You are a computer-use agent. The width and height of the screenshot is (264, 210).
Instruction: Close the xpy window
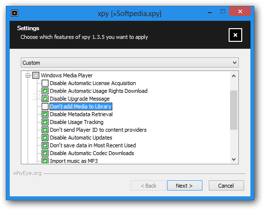(240, 11)
